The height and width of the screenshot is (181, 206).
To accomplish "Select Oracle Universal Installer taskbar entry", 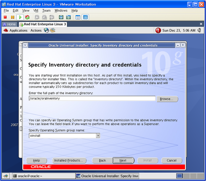I will tap(107, 176).
